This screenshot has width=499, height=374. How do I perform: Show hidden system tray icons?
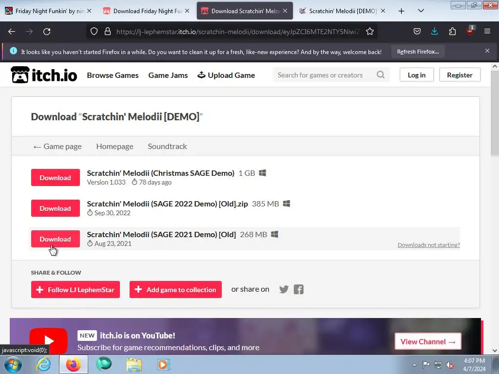point(414,365)
